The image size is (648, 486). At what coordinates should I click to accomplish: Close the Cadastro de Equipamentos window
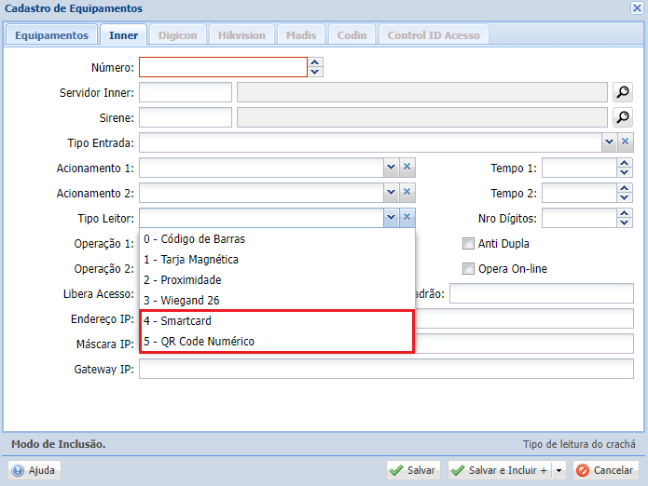click(x=637, y=7)
